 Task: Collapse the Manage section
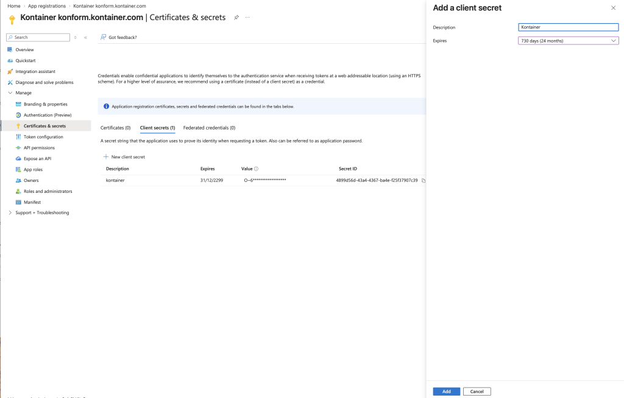pyautogui.click(x=10, y=93)
